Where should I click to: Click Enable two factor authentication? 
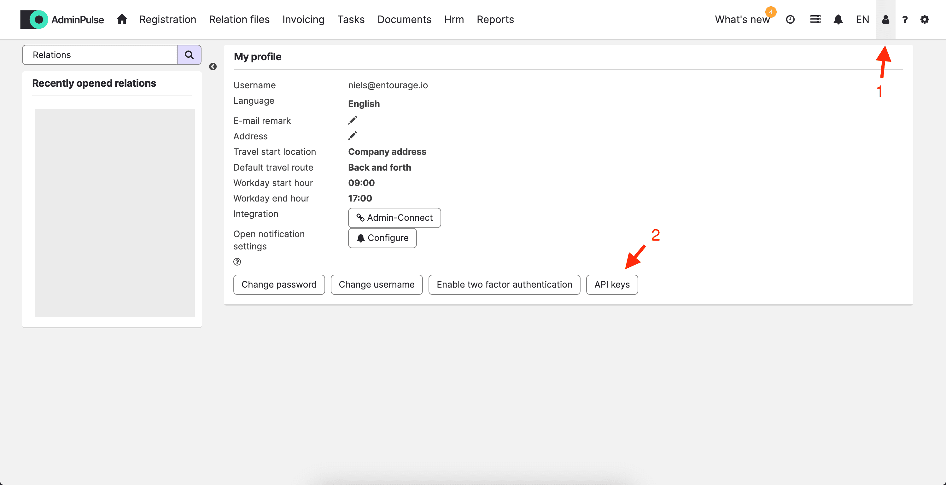coord(504,284)
